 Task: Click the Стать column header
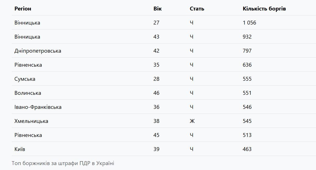pyautogui.click(x=197, y=9)
